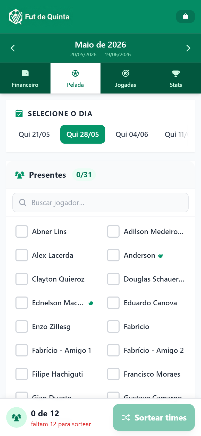The width and height of the screenshot is (201, 436).
Task: Check the Abner Lins checkbox
Action: pos(22,231)
